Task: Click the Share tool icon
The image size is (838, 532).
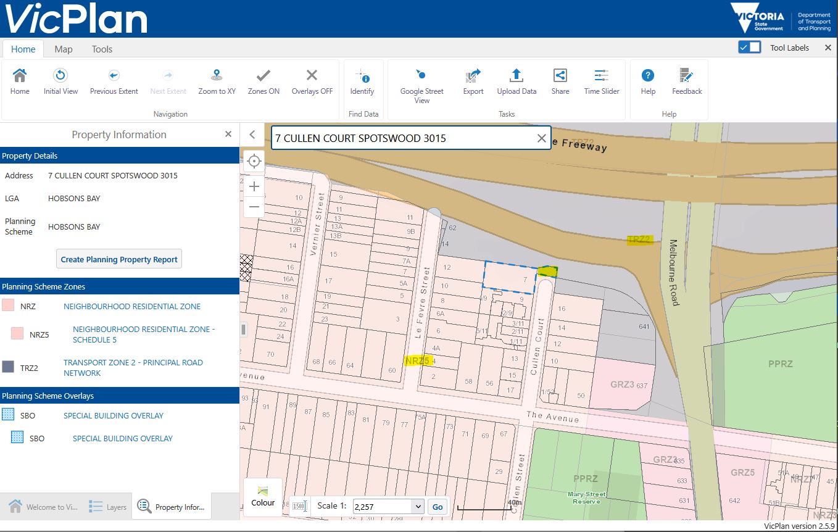Action: pos(560,76)
